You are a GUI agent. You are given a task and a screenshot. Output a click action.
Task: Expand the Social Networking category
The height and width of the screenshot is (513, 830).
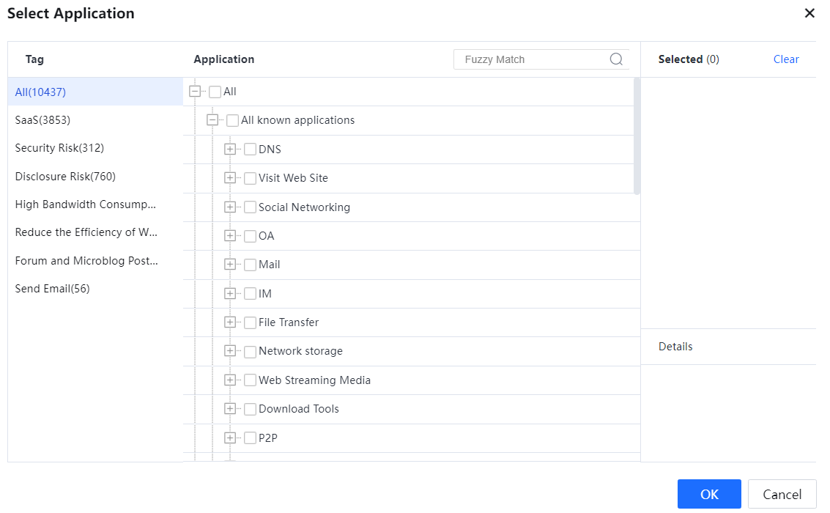coord(230,207)
